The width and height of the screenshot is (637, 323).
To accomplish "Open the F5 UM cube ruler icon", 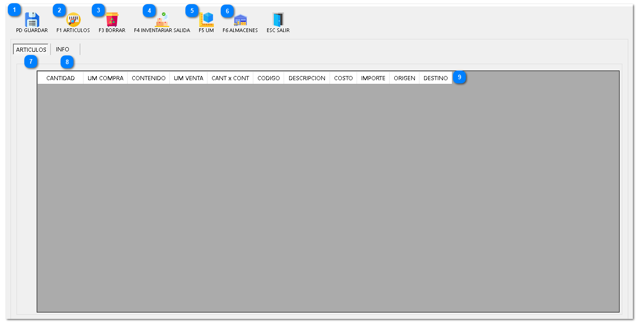I will tap(207, 20).
